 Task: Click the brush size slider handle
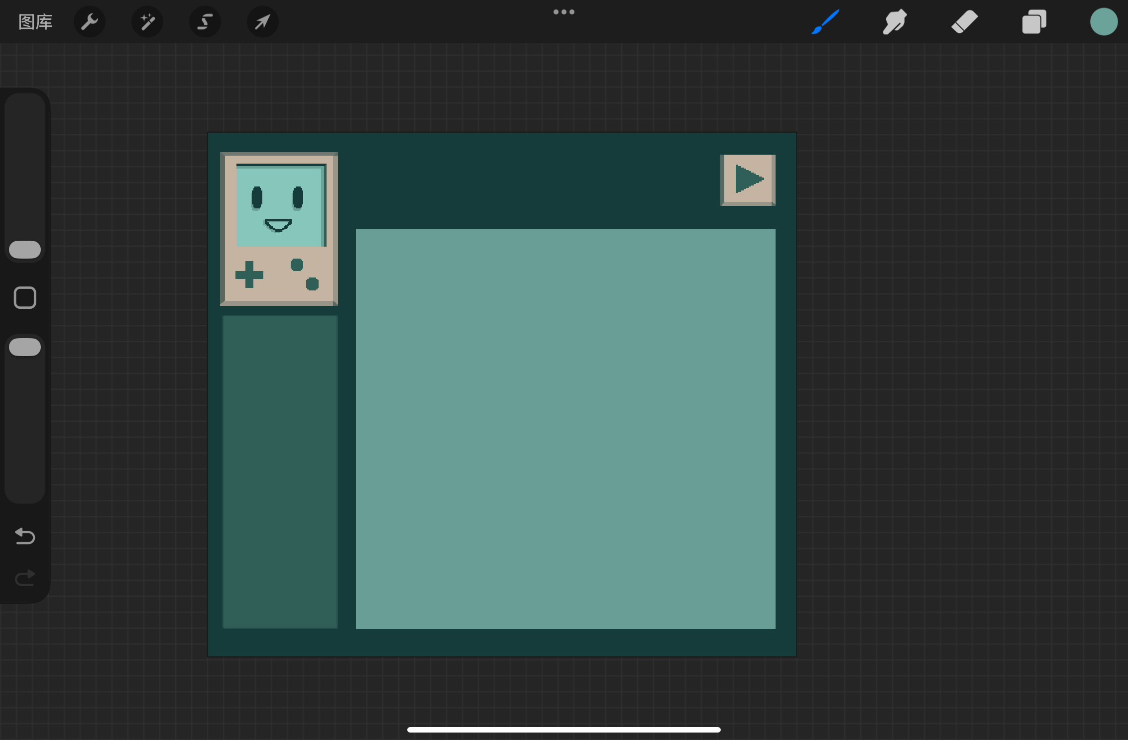(x=25, y=250)
